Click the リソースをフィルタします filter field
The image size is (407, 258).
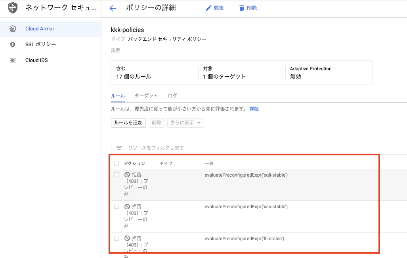pos(260,148)
